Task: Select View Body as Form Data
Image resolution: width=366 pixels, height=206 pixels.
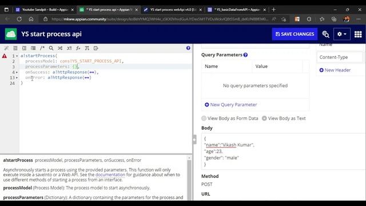Action: 230,118
